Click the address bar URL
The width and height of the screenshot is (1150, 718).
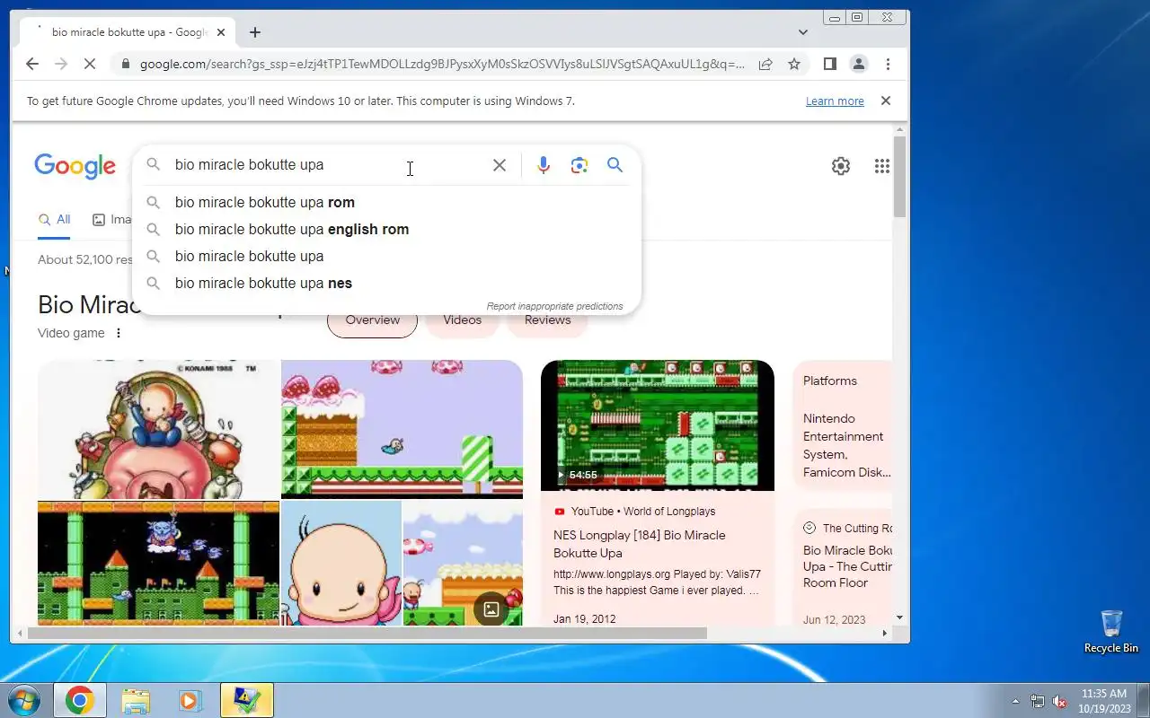(x=442, y=64)
